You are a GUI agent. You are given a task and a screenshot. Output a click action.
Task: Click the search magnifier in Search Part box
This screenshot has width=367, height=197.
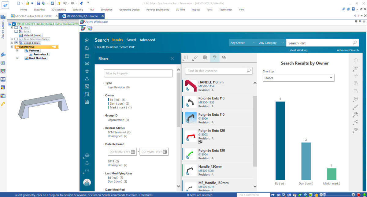(x=355, y=43)
